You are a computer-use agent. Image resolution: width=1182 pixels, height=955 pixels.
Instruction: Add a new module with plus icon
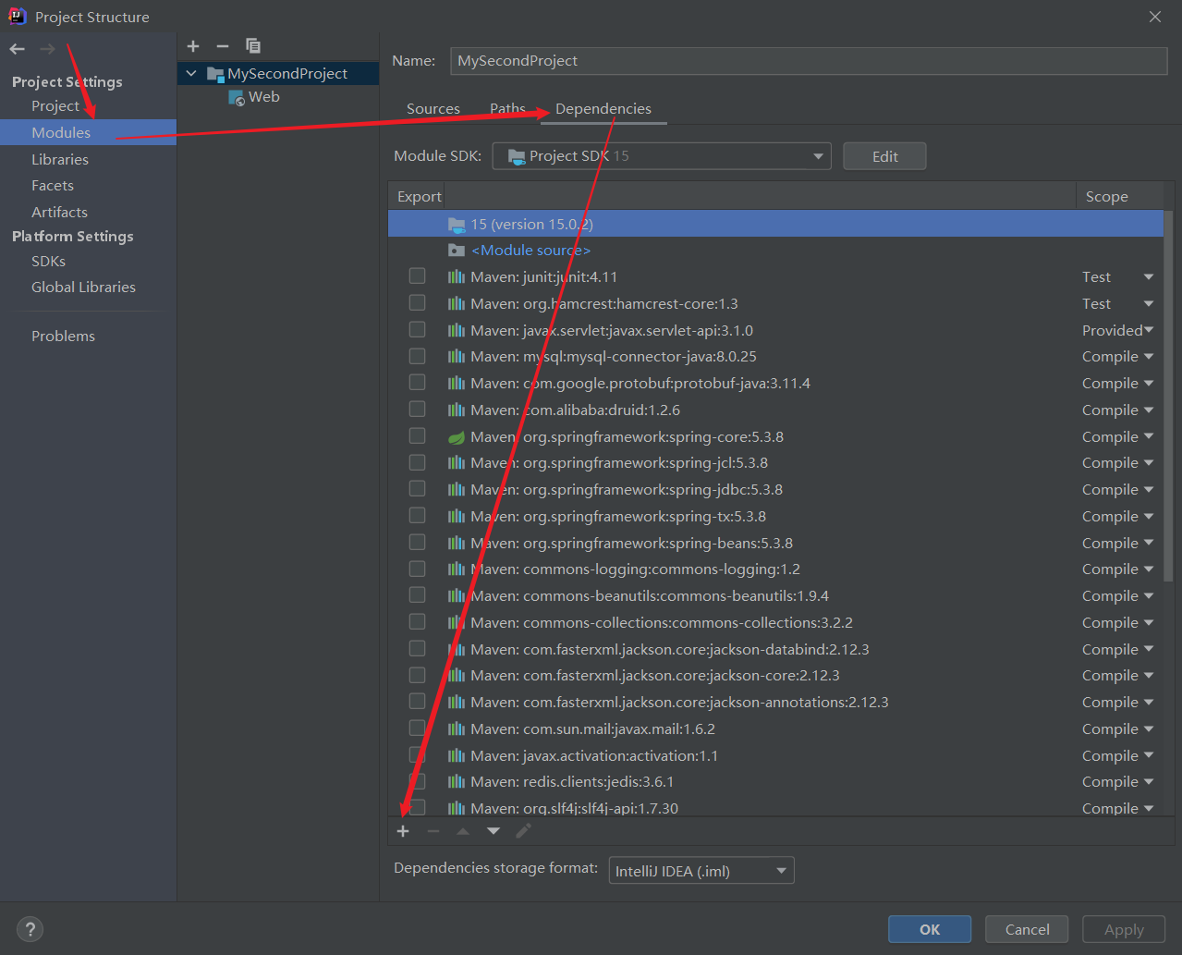click(x=193, y=46)
